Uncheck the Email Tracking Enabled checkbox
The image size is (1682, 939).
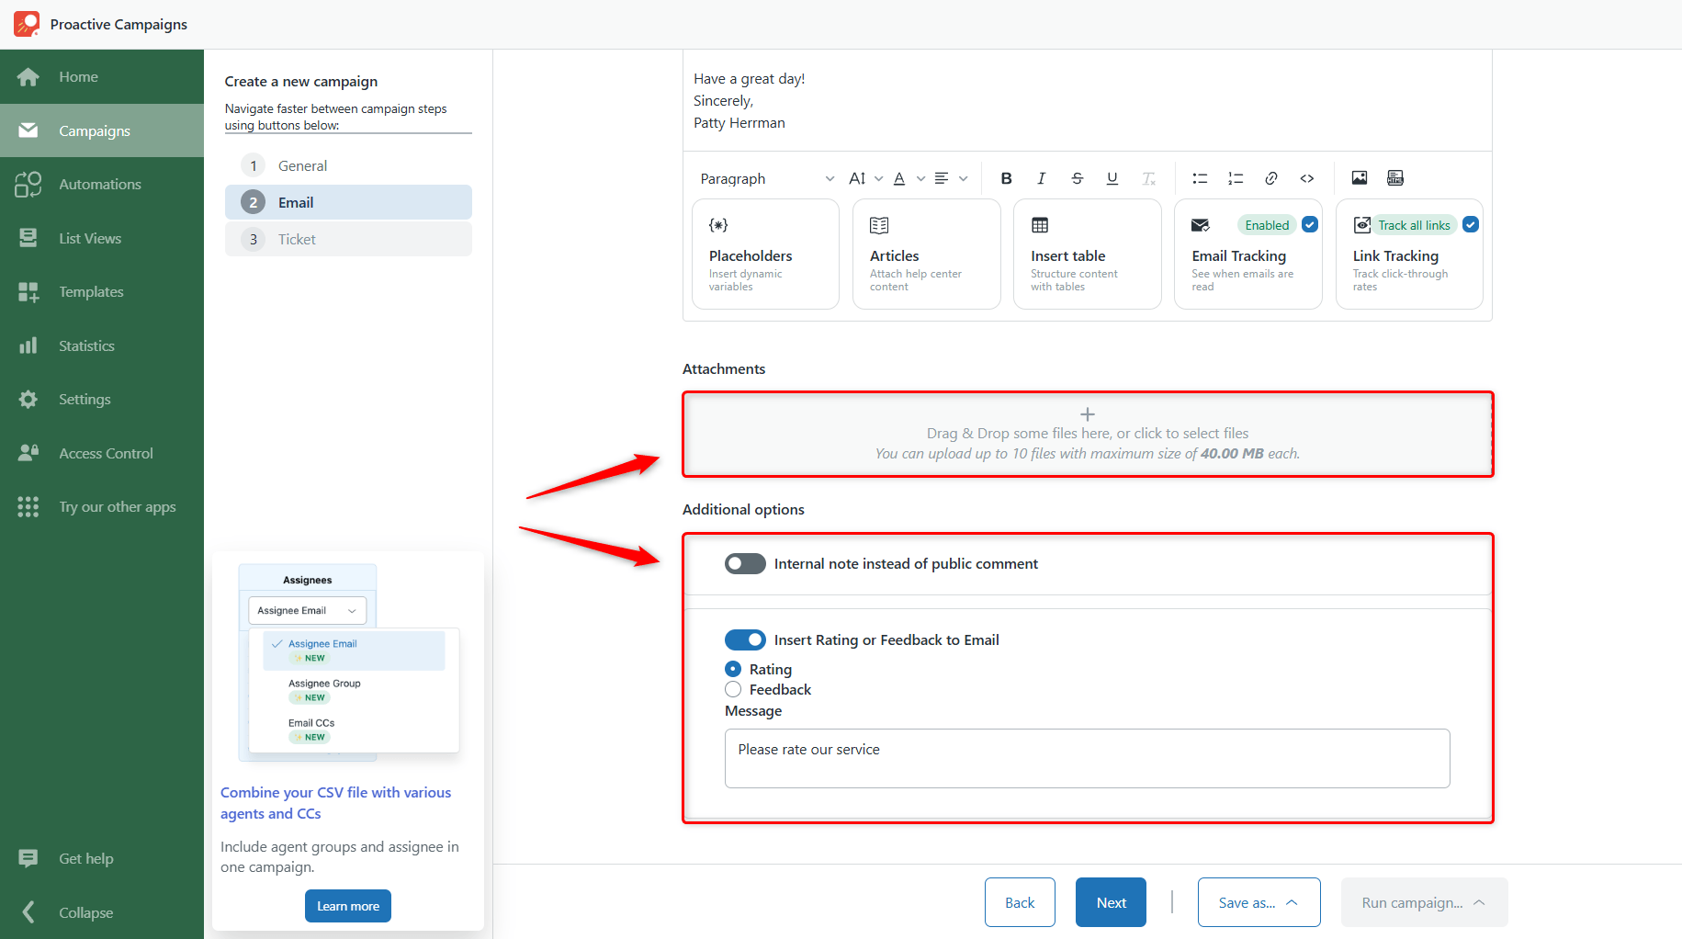coord(1310,224)
